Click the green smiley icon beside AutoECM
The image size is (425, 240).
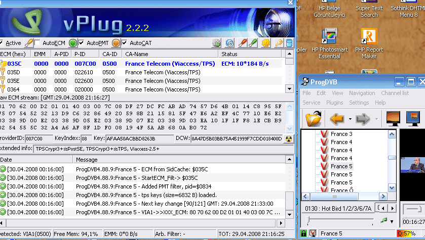pos(72,43)
